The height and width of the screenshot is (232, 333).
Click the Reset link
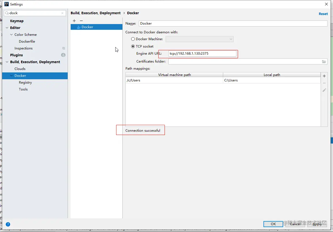(x=323, y=14)
